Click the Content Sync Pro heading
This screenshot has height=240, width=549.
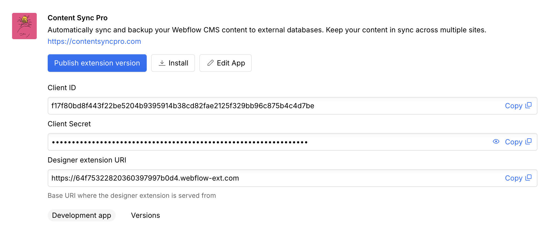click(78, 18)
